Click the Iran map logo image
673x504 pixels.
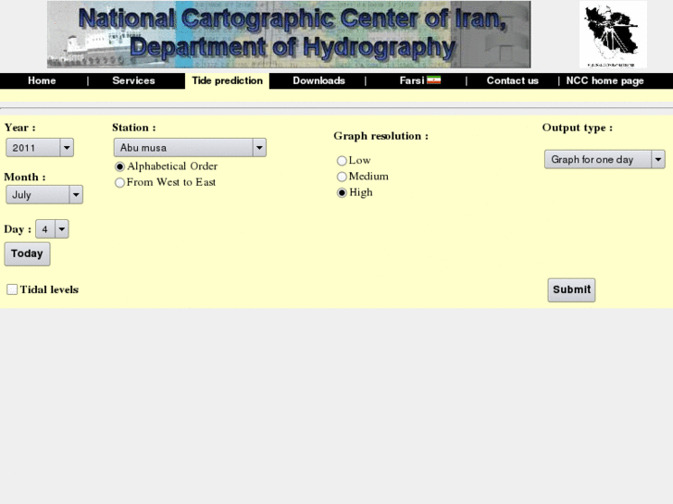613,34
